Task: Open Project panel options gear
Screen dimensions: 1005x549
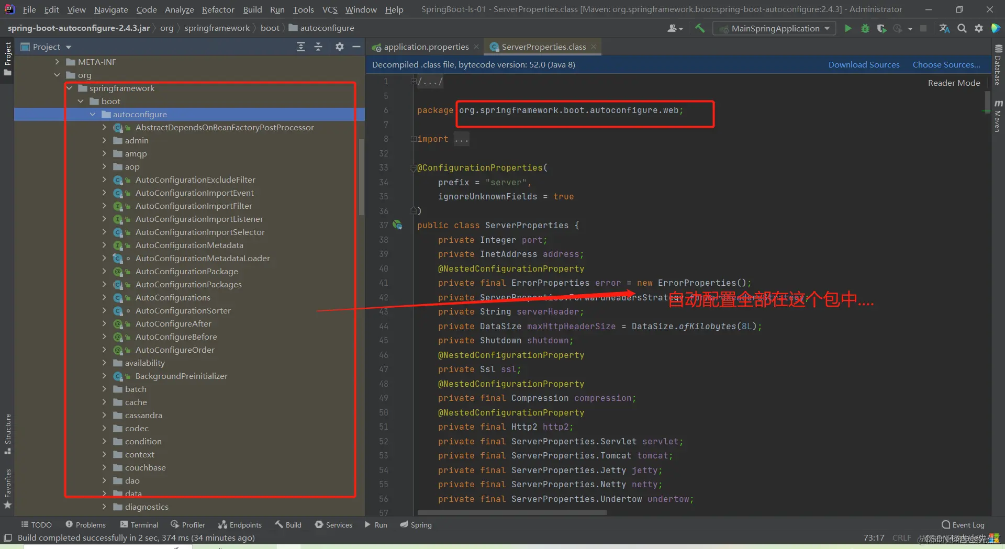Action: tap(340, 47)
